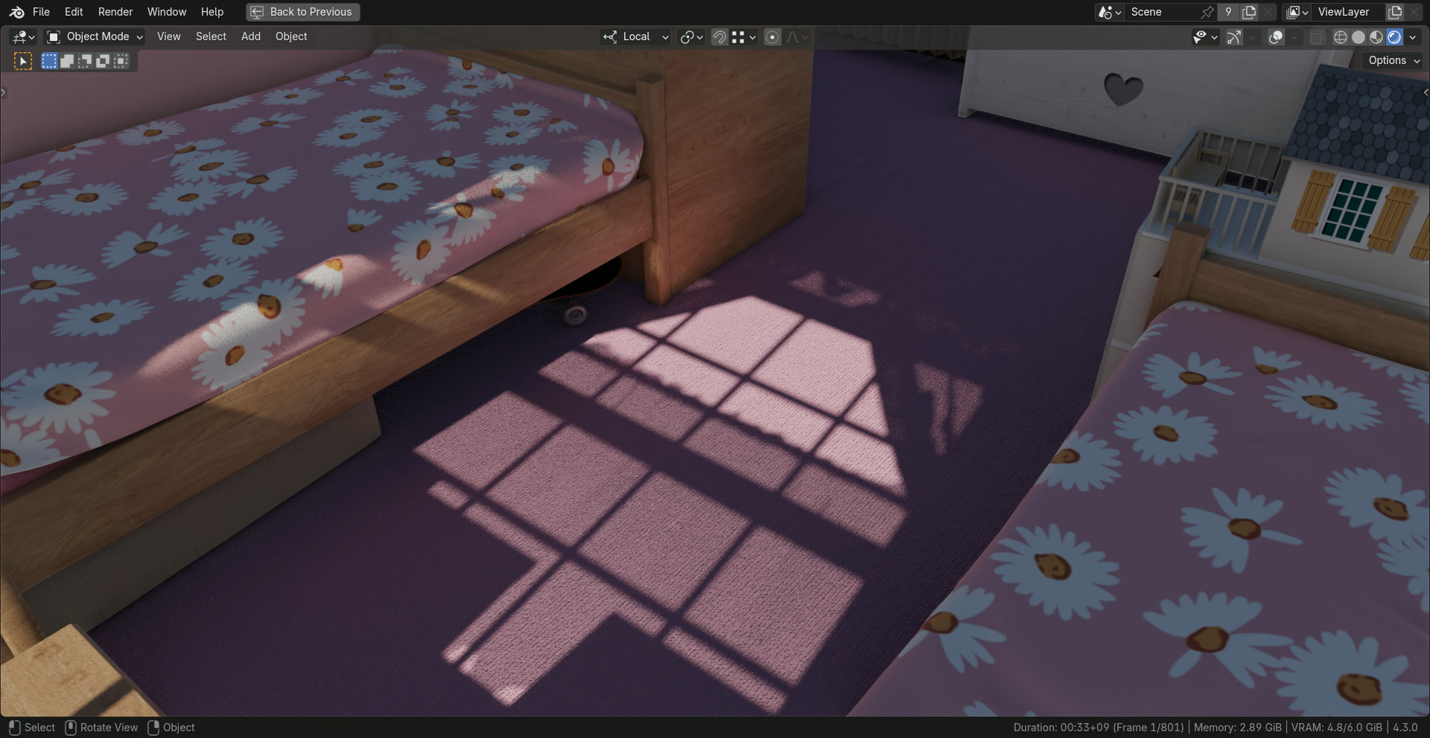Open the Object Mode dropdown
The height and width of the screenshot is (738, 1430).
coord(95,36)
